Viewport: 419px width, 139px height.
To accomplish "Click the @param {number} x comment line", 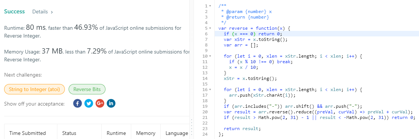I will pyautogui.click(x=246, y=12).
